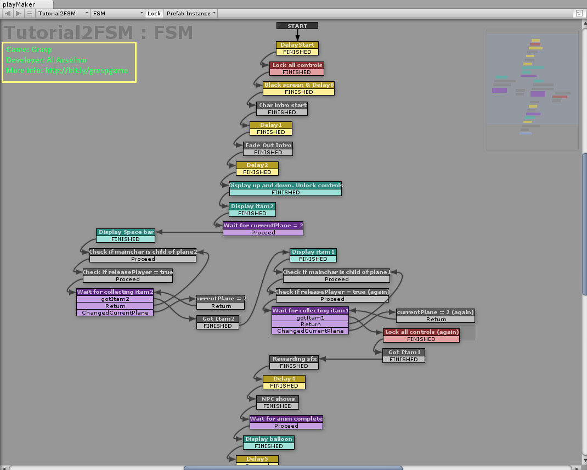587x470 pixels.
Task: Select the Display itam1 state
Action: pyautogui.click(x=313, y=252)
